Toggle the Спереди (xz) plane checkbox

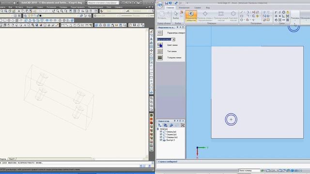(161, 137)
